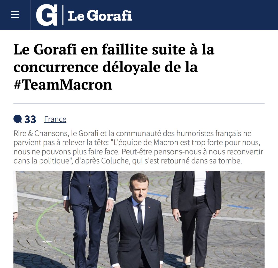The width and height of the screenshot is (278, 268).
Task: Click the intro paragraph starting Rire & Chansons
Action: pos(138,147)
